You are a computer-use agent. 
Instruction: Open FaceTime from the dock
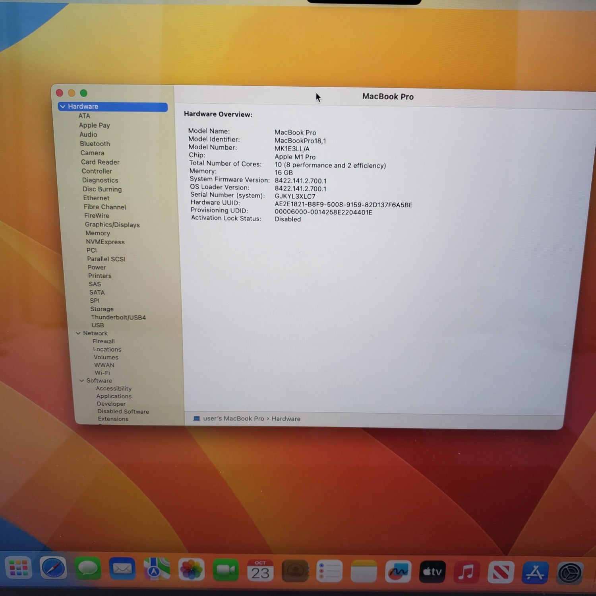coord(225,571)
